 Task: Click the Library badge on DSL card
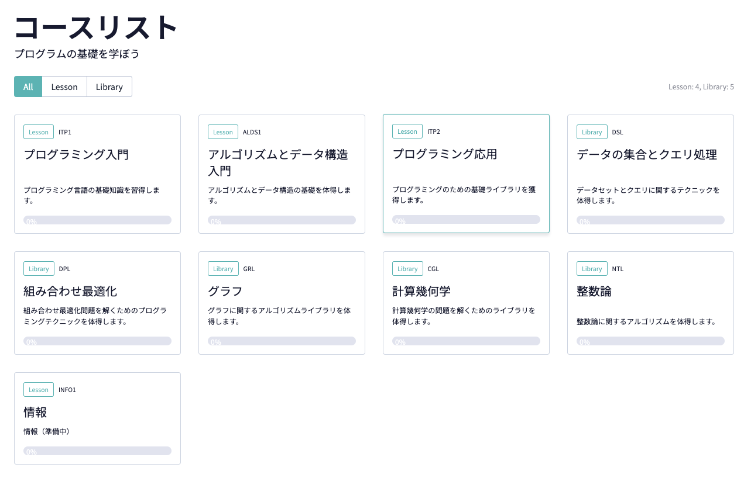click(592, 132)
